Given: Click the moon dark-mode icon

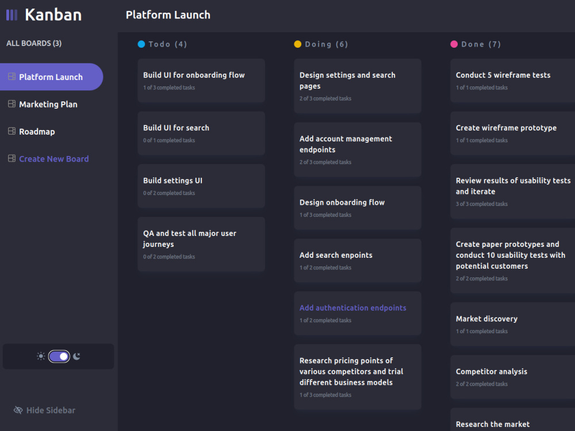Looking at the screenshot, I should (x=76, y=356).
